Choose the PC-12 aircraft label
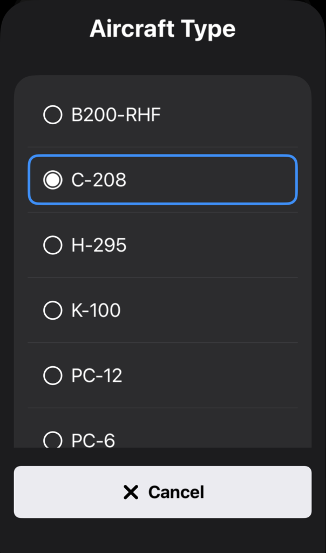326x553 pixels. tap(97, 375)
